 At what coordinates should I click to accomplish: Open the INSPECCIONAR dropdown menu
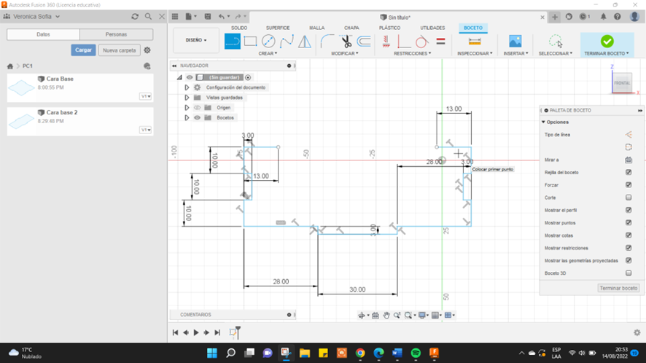point(475,53)
